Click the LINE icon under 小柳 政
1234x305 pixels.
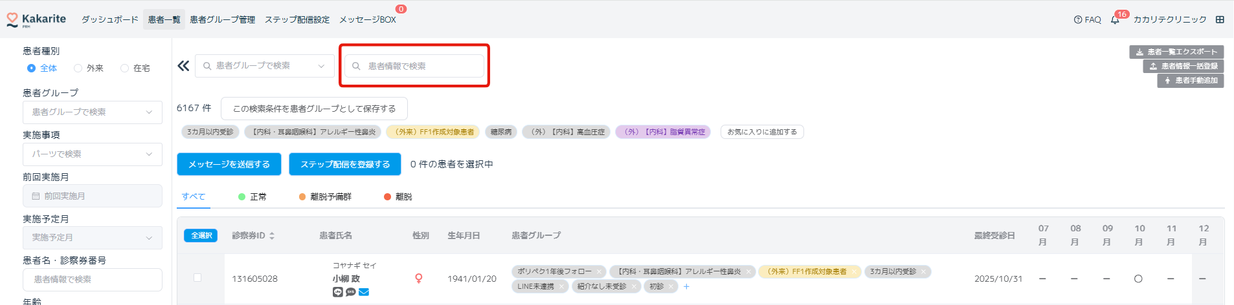337,292
